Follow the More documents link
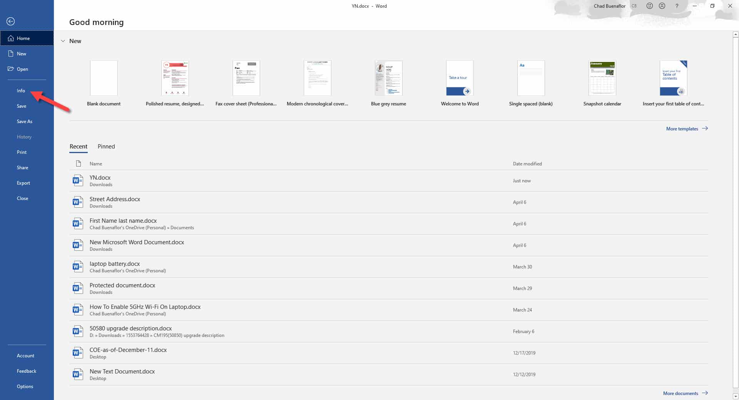 [685, 393]
